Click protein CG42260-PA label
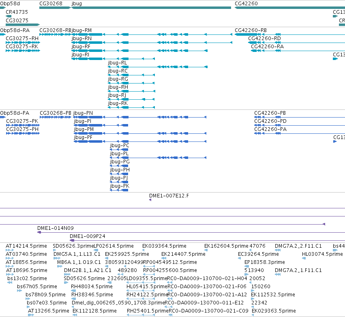The image size is (345, 317). click(x=270, y=129)
